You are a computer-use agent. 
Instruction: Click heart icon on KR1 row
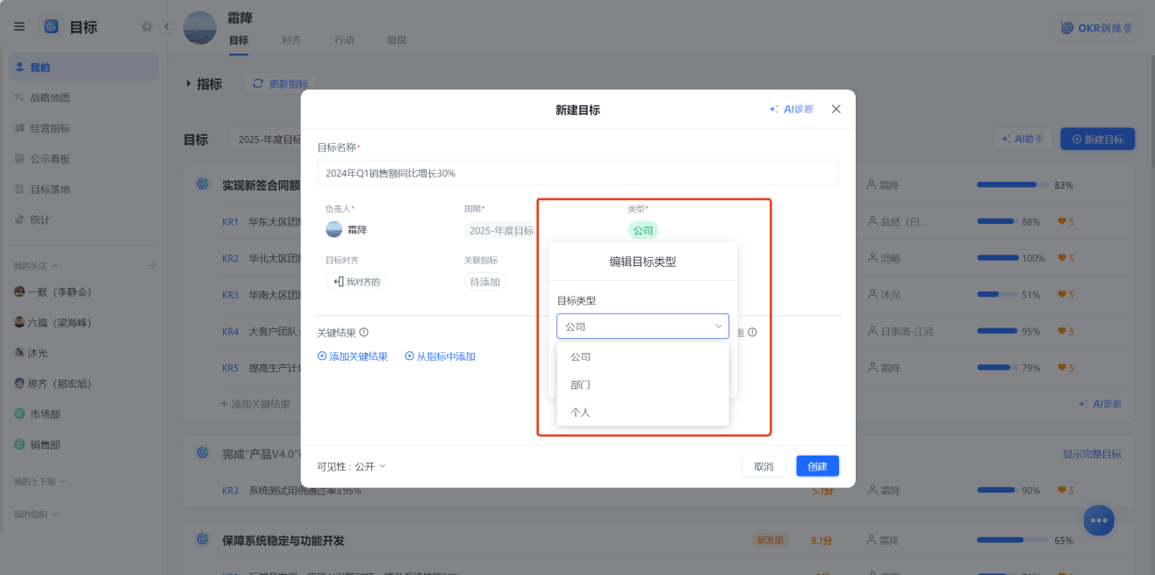[x=1061, y=222]
